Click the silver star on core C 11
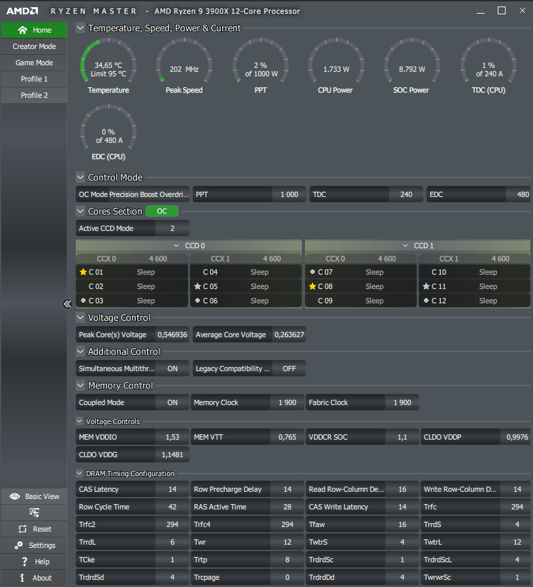This screenshot has height=587, width=533. pyautogui.click(x=426, y=286)
